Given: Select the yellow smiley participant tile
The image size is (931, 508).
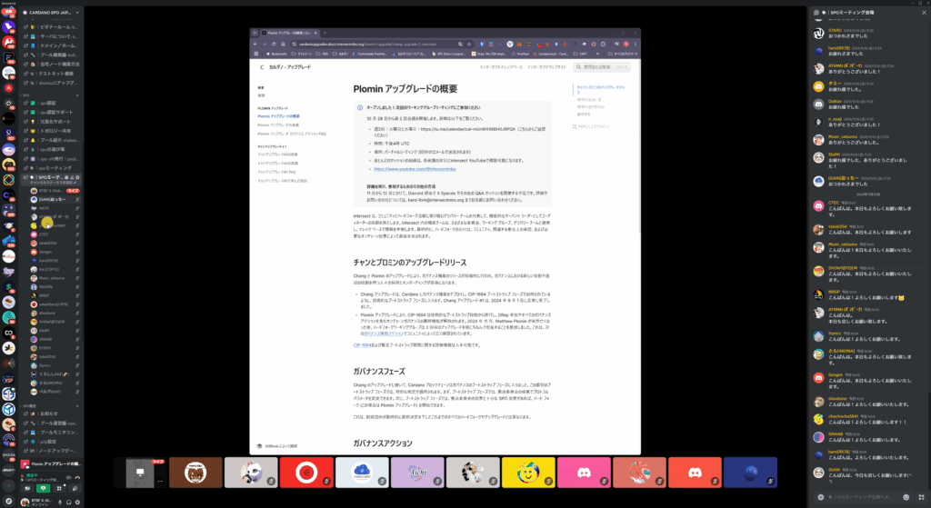Looking at the screenshot, I should click(528, 473).
